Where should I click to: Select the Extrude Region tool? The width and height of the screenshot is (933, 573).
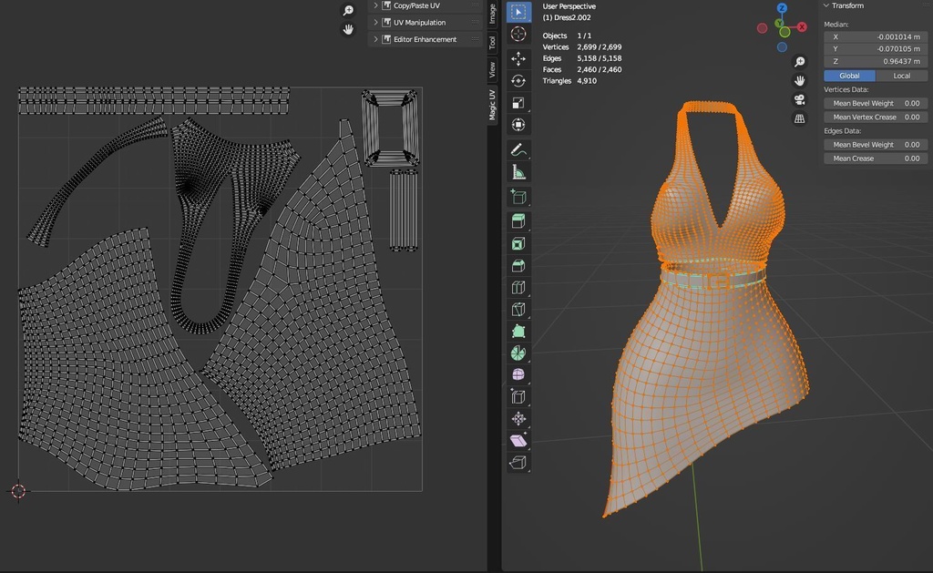pos(518,219)
